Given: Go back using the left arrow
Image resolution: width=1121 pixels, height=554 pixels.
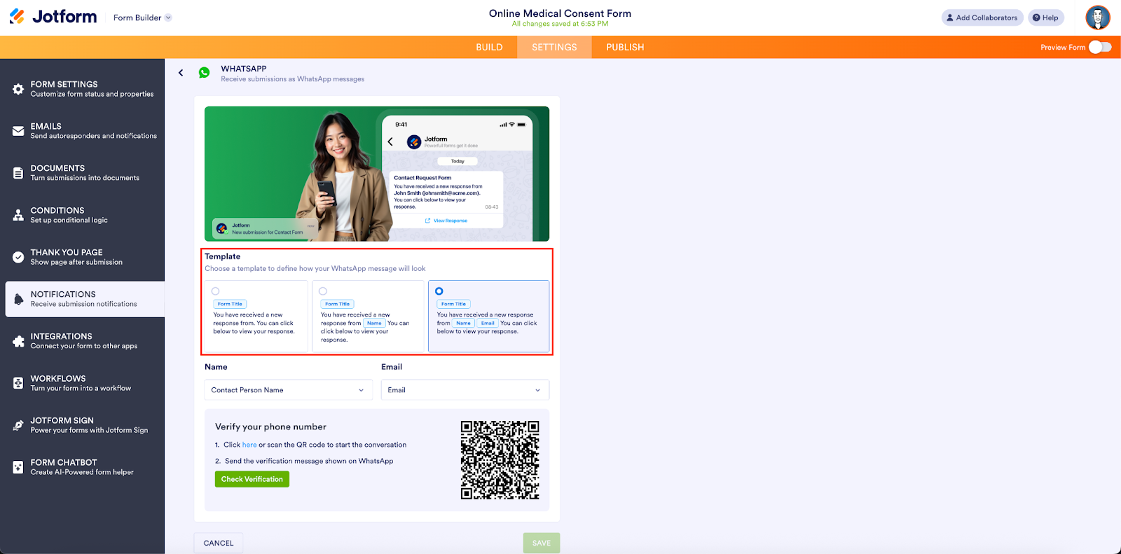Looking at the screenshot, I should [181, 73].
